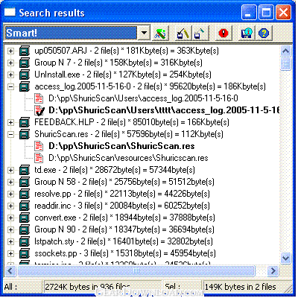Click the mark-files pencil checkbox toolbar icon

pos(183,34)
